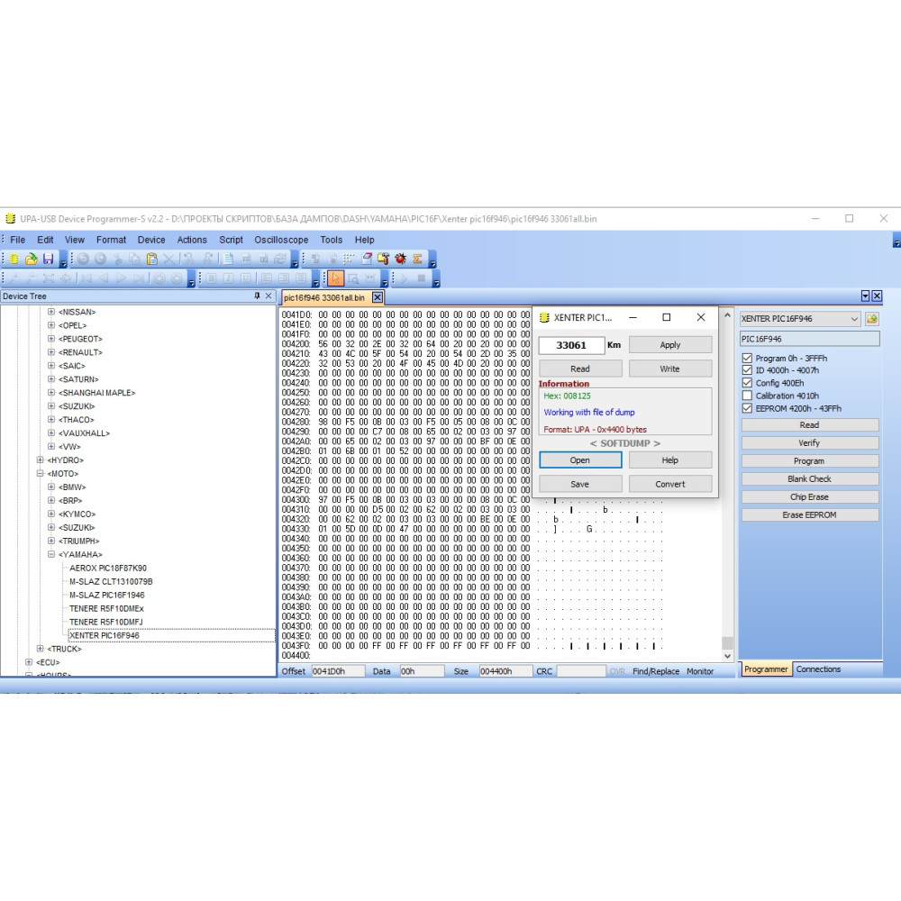The height and width of the screenshot is (901, 901).
Task: Click hex view scrollbar up arrow
Action: pos(727,315)
